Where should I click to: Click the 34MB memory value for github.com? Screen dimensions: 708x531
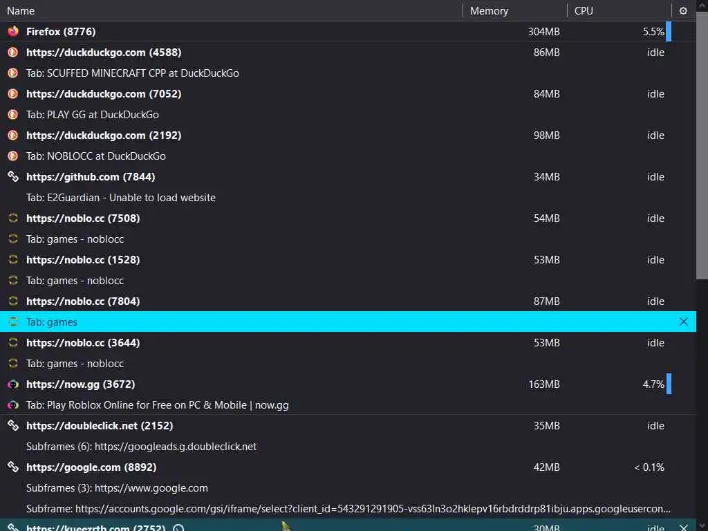[x=546, y=177]
